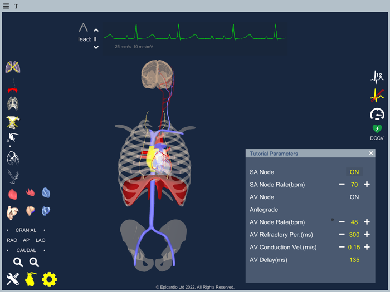Select the beige heart with blue patch icon
390x292 pixels.
tap(30, 211)
